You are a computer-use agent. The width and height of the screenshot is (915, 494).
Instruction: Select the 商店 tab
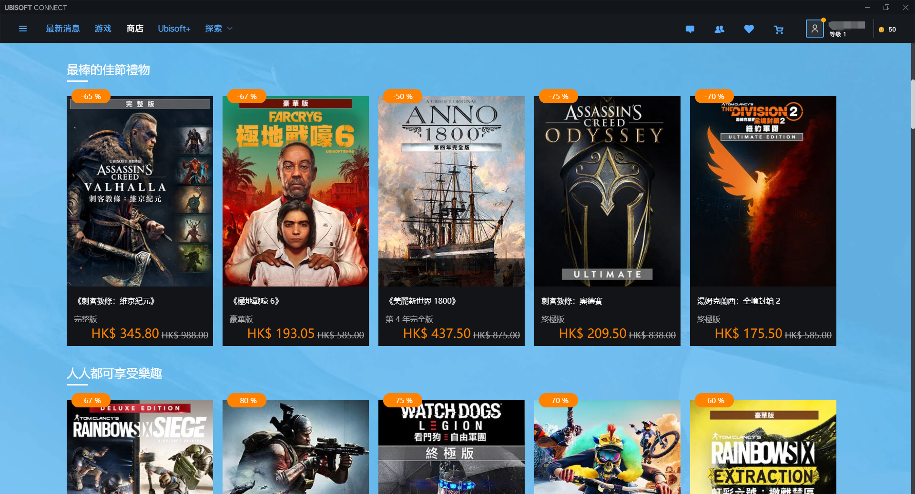[x=135, y=29]
